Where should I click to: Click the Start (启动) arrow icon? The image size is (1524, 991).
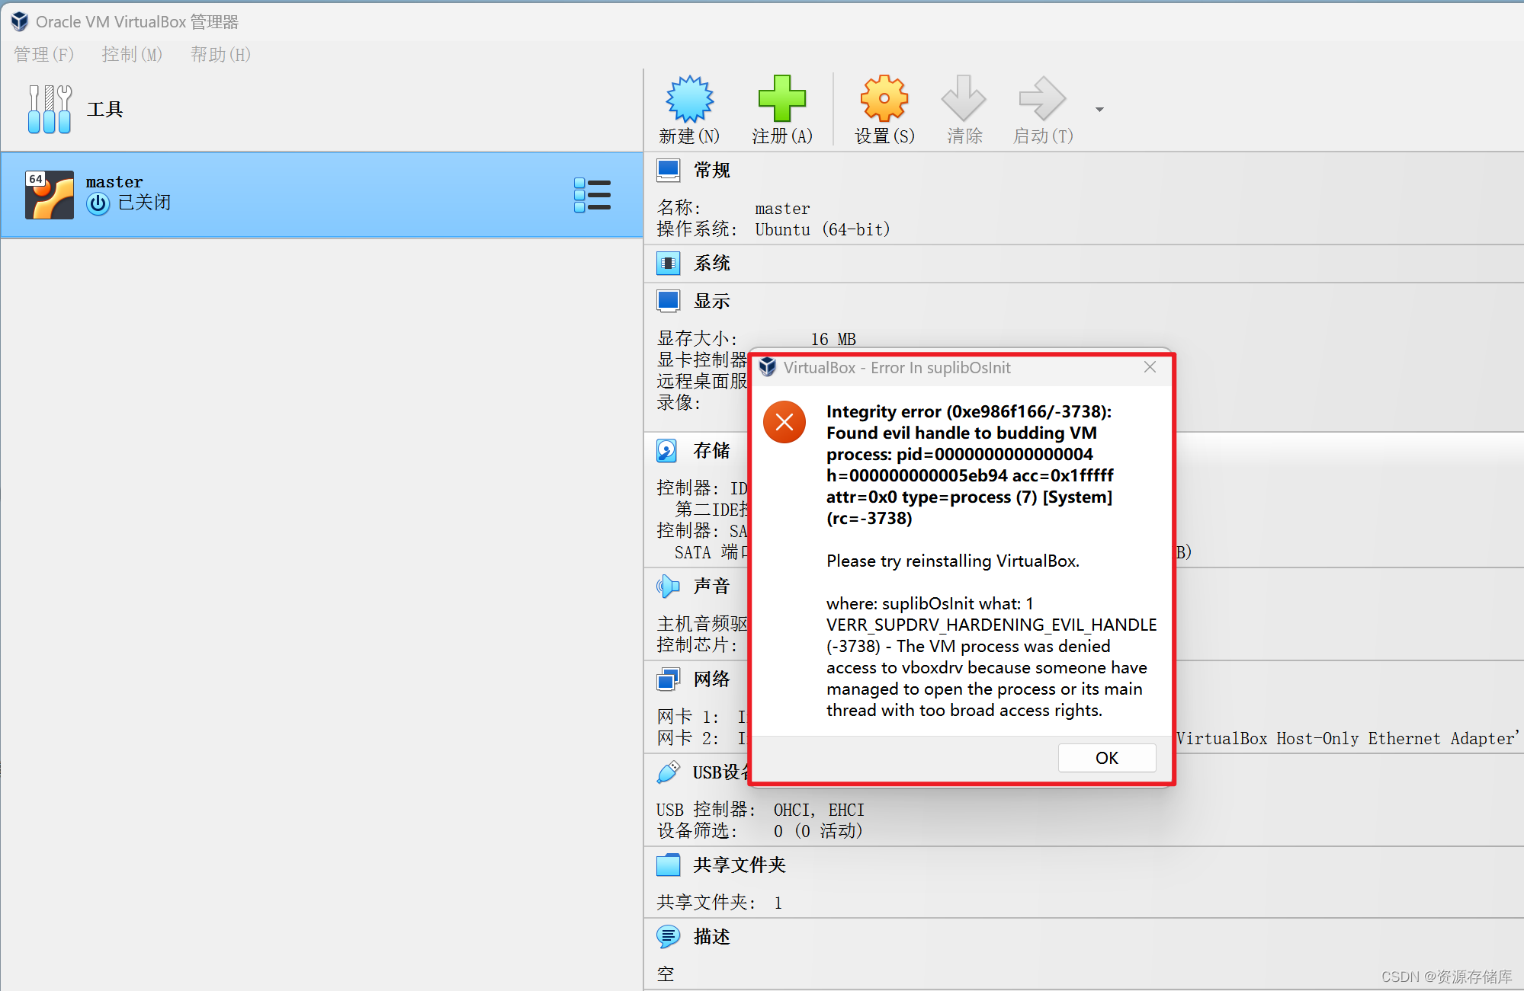[1042, 99]
